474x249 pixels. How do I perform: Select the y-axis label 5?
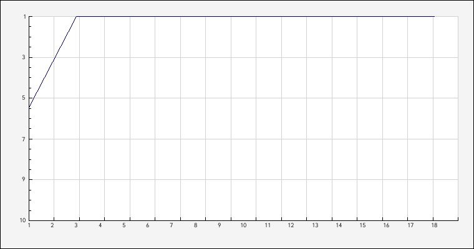click(x=24, y=98)
